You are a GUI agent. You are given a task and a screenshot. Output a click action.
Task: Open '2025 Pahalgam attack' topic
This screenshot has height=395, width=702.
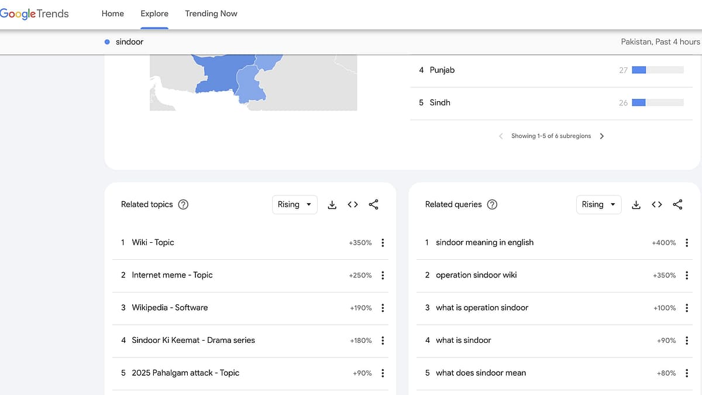185,373
